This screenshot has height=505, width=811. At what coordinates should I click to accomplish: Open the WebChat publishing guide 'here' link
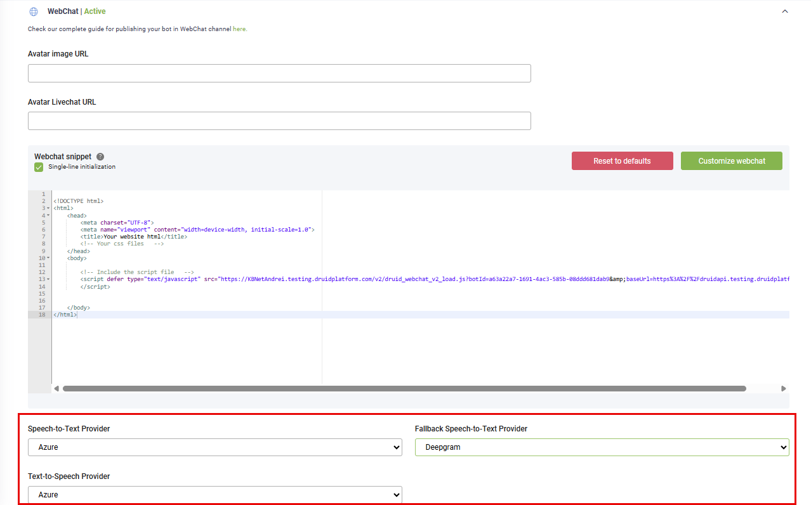(239, 29)
